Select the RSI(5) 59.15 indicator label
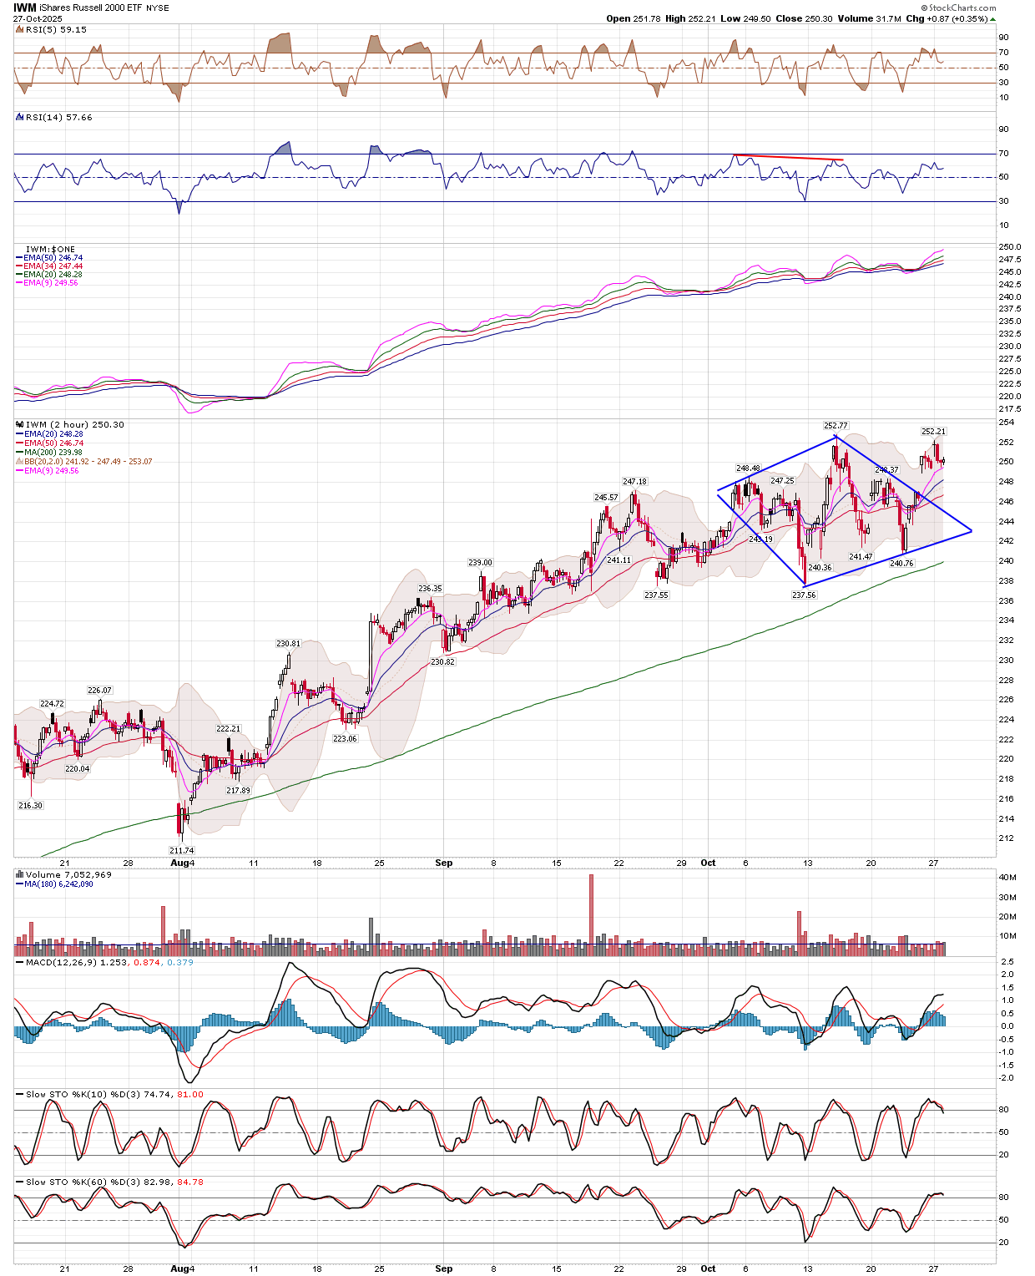 tap(55, 29)
